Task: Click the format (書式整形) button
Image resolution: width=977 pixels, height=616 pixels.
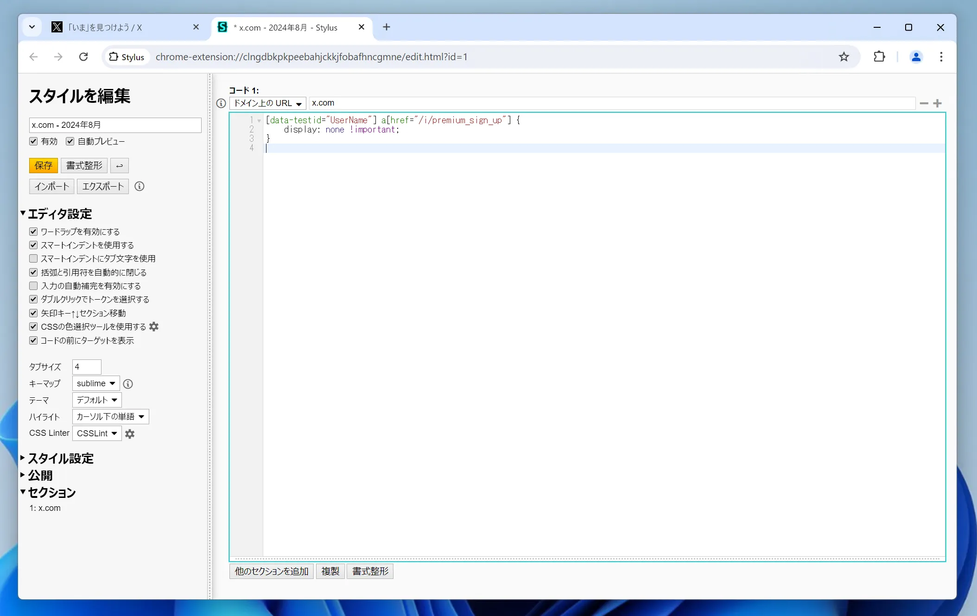Action: (x=84, y=165)
